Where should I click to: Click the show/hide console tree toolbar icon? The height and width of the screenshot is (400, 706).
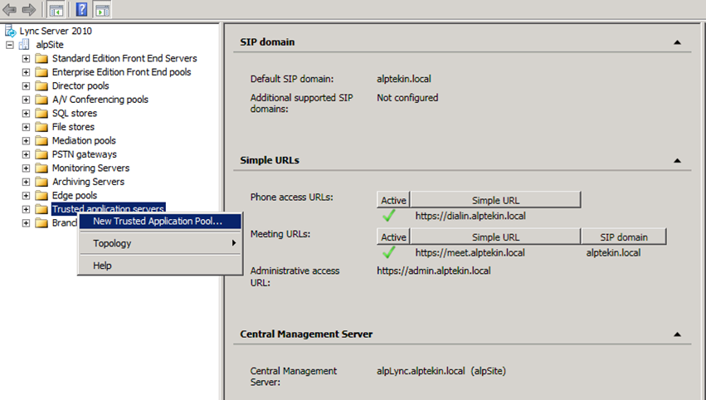pos(56,9)
